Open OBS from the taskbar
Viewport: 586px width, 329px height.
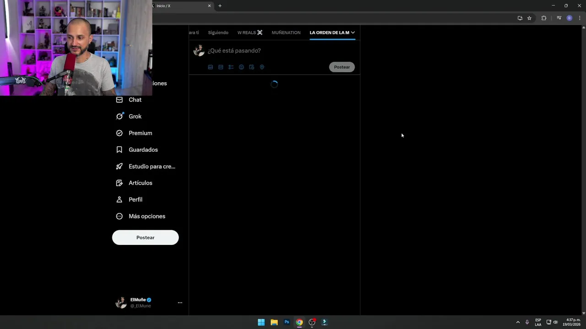[312, 322]
